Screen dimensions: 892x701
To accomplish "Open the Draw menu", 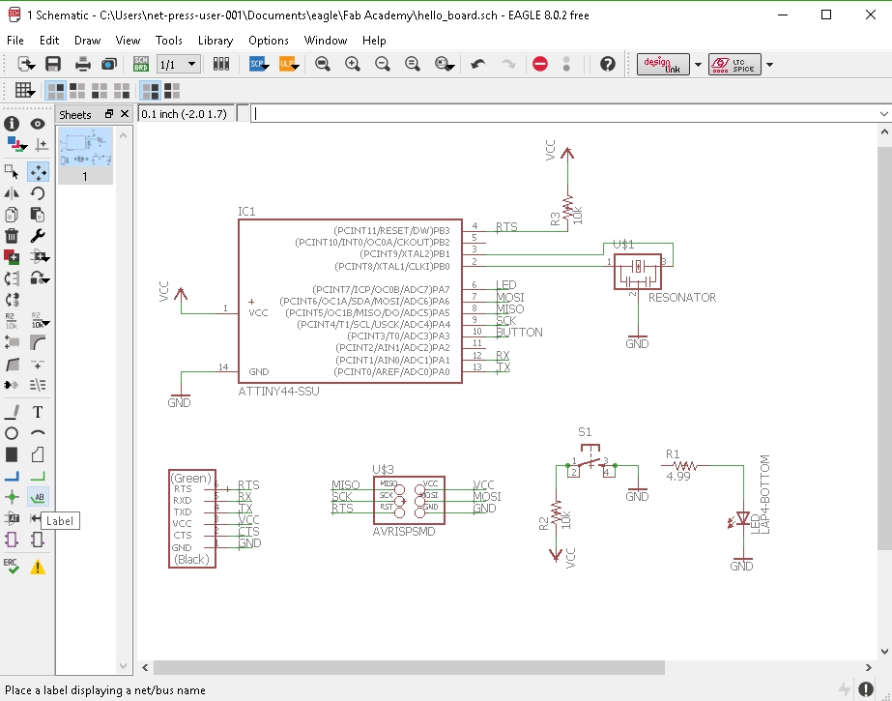I will point(87,41).
